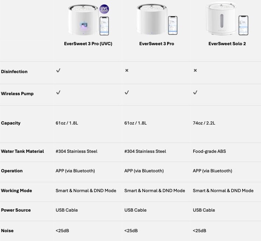
Task: Click Disinfection cross for EverSweet 3 Pro
Action: point(127,70)
